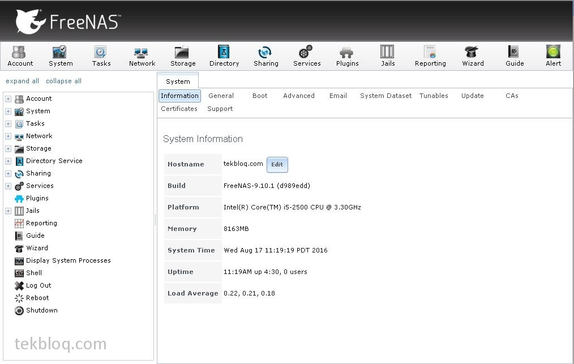574x364 pixels.
Task: Open Network in the top toolbar
Action: tap(142, 56)
